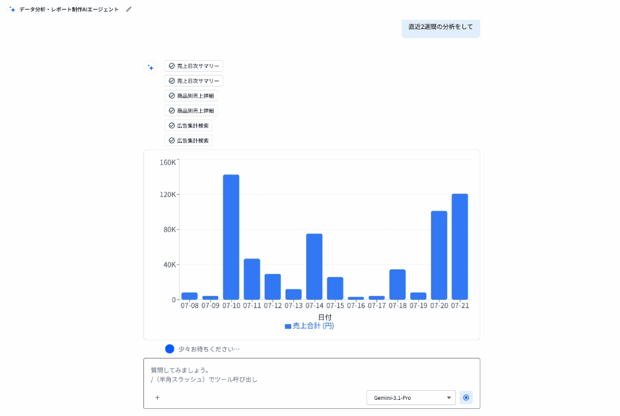620x416 pixels.
Task: Click the 160K axis label
Action: click(x=168, y=163)
